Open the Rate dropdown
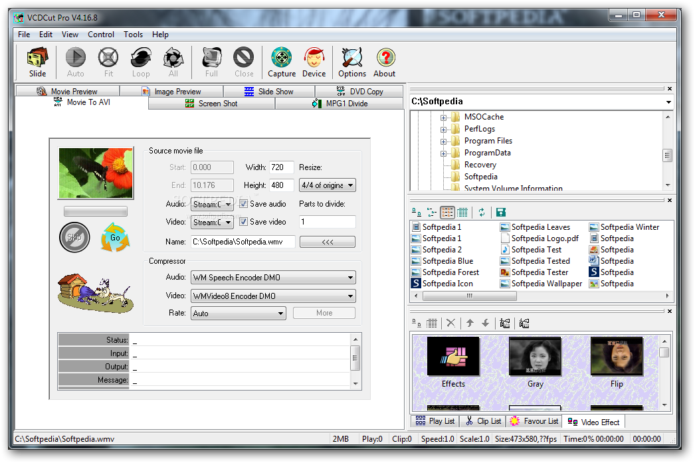This screenshot has width=695, height=463. pyautogui.click(x=239, y=314)
